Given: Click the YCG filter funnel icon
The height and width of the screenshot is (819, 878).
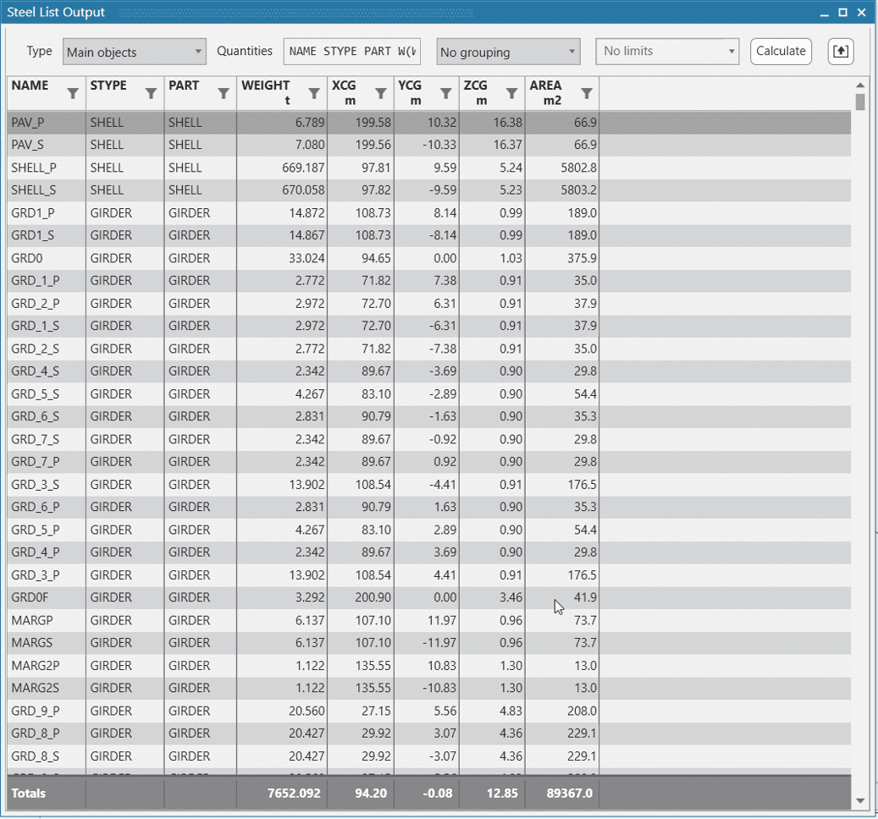Looking at the screenshot, I should (445, 94).
